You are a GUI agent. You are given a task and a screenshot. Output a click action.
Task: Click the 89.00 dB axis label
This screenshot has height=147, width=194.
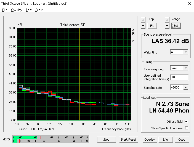(13, 28)
